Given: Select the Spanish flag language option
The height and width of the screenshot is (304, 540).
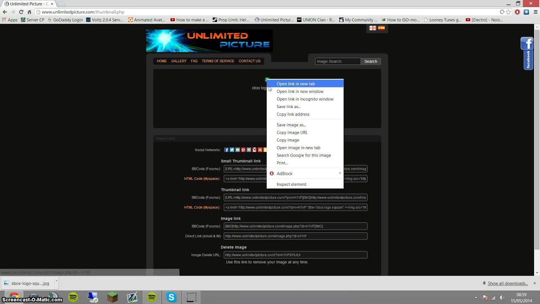Looking at the screenshot, I should click(x=381, y=28).
